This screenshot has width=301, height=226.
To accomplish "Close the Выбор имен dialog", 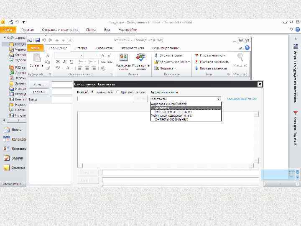I will [260, 84].
